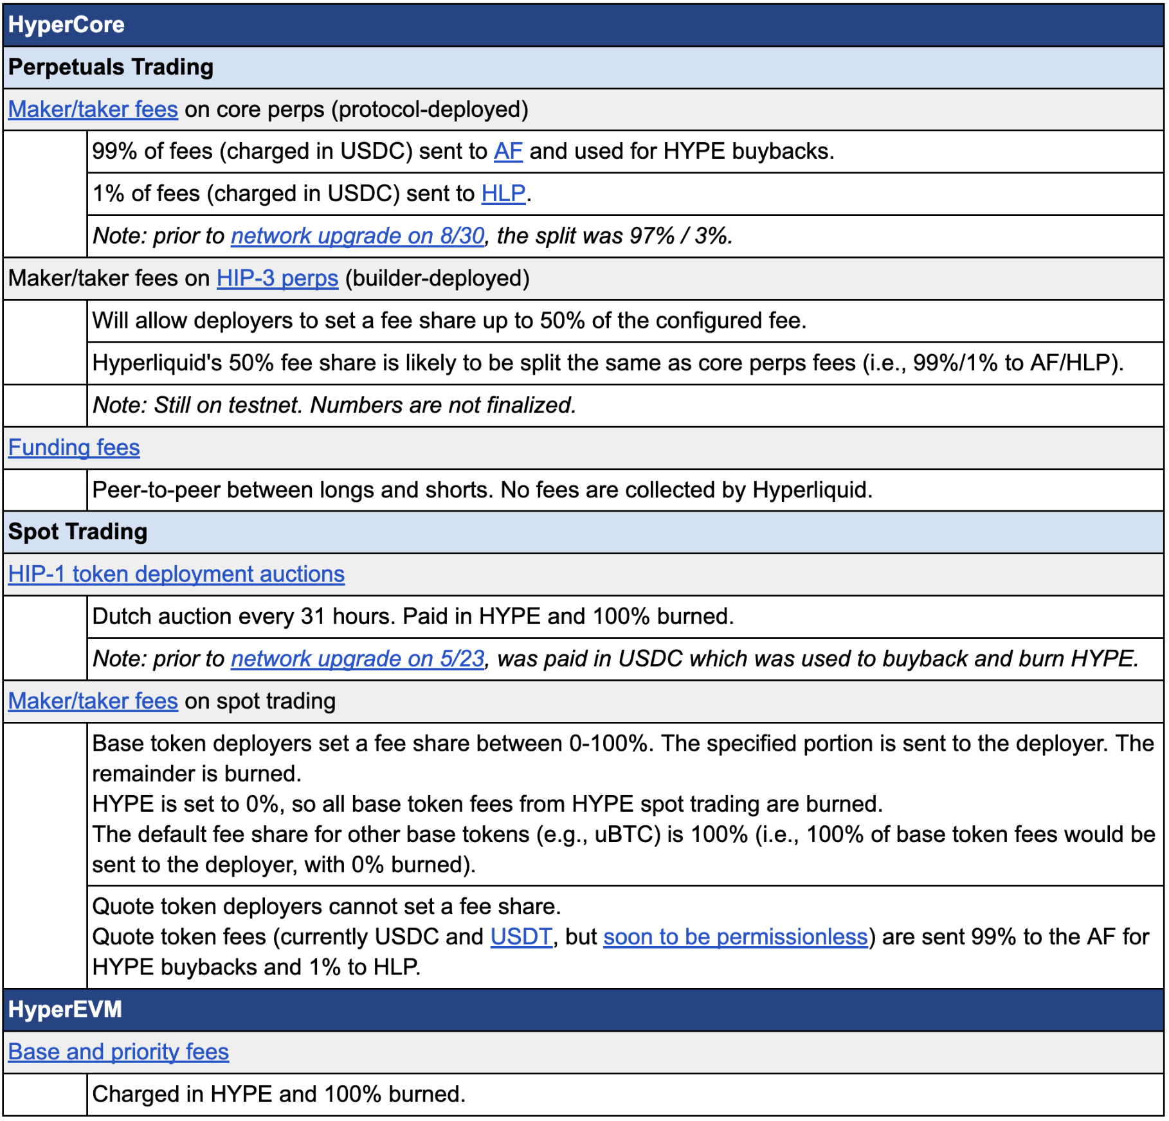The height and width of the screenshot is (1121, 1169).
Task: Follow the network upgrade on 8/30 link
Action: pos(358,236)
